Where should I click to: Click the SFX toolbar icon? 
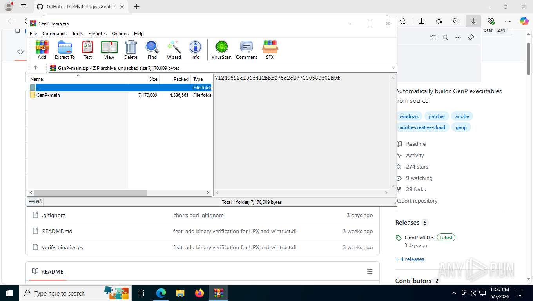point(270,50)
